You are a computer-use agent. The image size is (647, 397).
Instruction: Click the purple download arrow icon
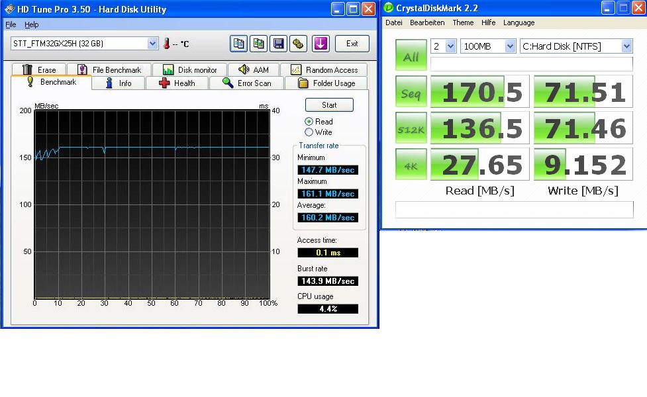321,44
